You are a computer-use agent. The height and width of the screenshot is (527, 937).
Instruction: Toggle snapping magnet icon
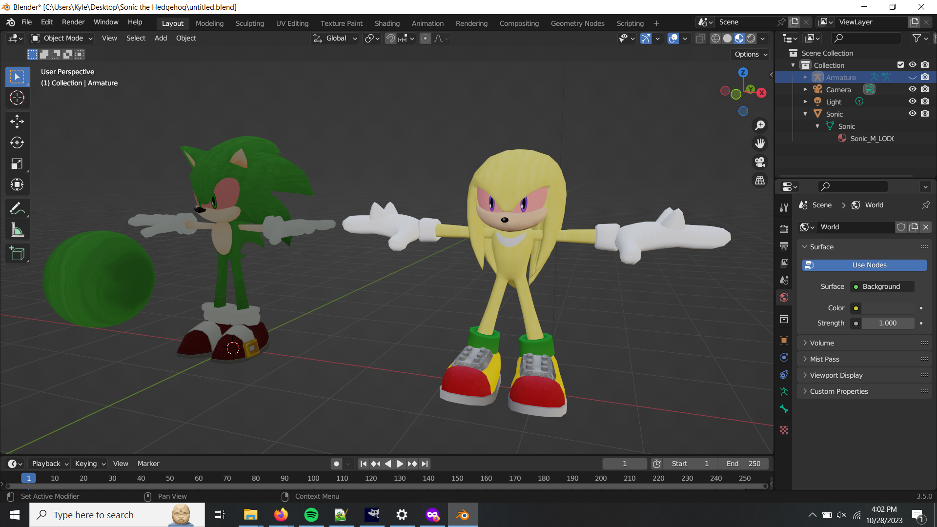click(390, 39)
